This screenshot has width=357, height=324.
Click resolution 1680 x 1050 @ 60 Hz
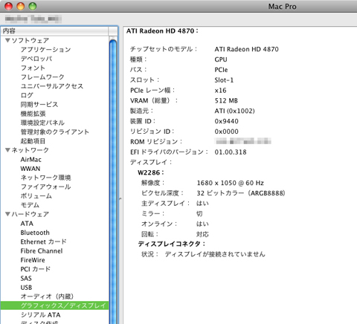[230, 183]
